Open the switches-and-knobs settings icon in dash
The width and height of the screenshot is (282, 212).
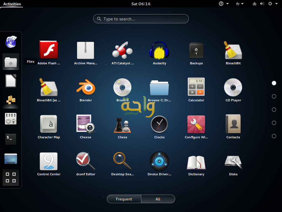point(11,119)
